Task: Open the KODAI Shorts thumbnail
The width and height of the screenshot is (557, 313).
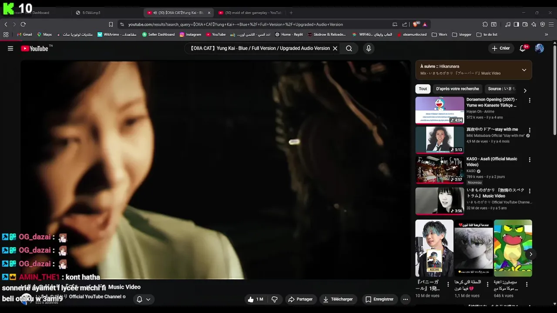Action: point(434,248)
